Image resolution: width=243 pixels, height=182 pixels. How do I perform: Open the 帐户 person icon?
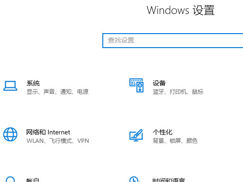(10, 179)
